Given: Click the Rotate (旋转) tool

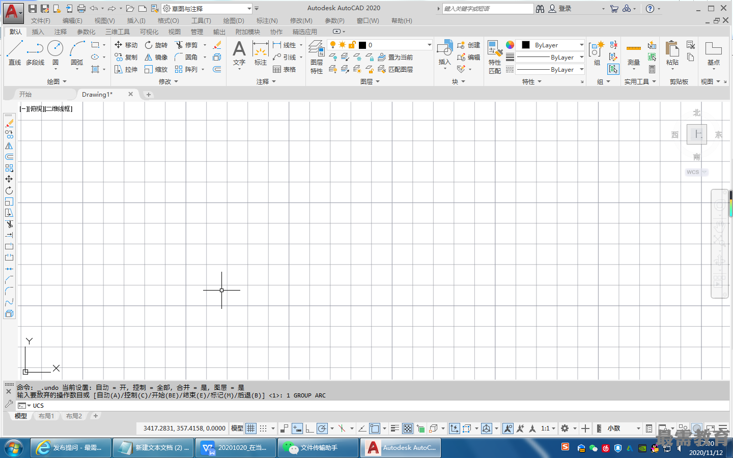Looking at the screenshot, I should pos(156,45).
